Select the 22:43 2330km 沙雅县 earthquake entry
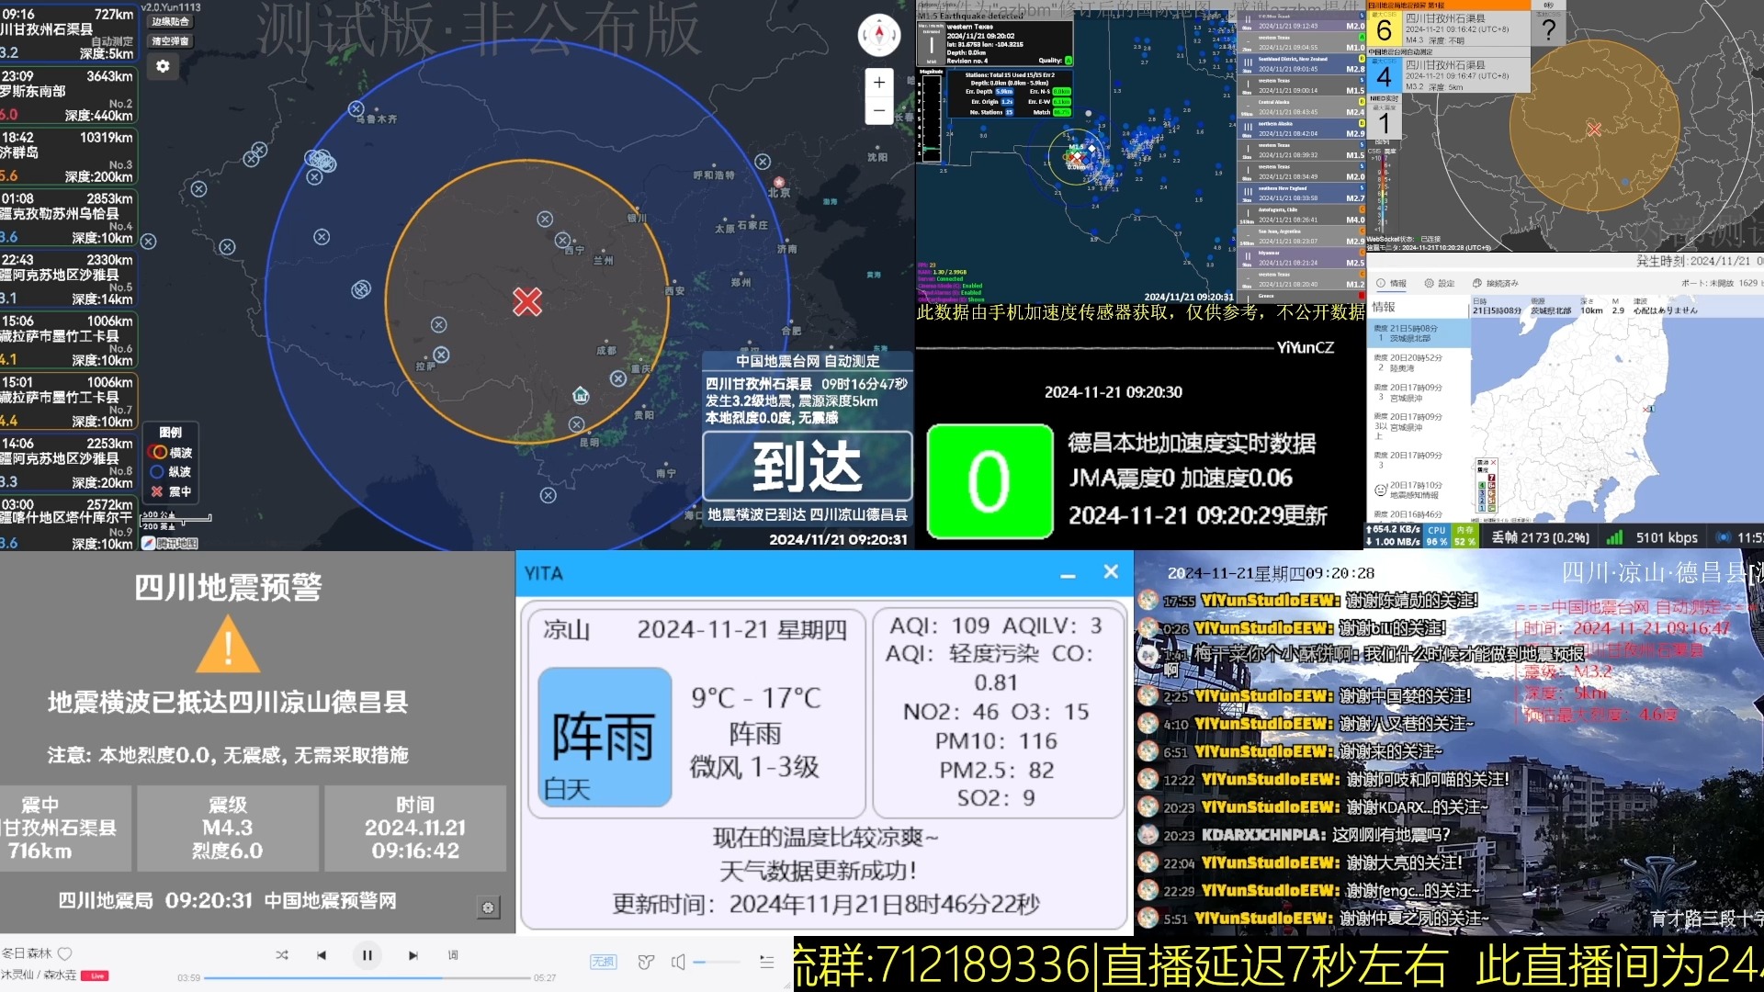The width and height of the screenshot is (1764, 992). [68, 278]
